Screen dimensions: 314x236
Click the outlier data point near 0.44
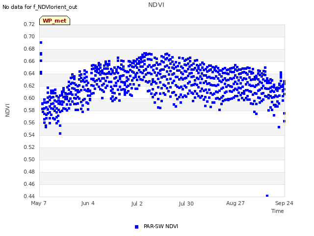[x=267, y=196]
